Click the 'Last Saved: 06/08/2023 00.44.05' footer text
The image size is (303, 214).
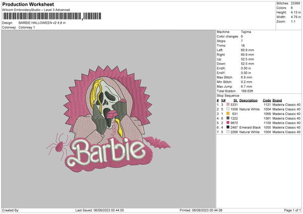pyautogui.click(x=99, y=210)
